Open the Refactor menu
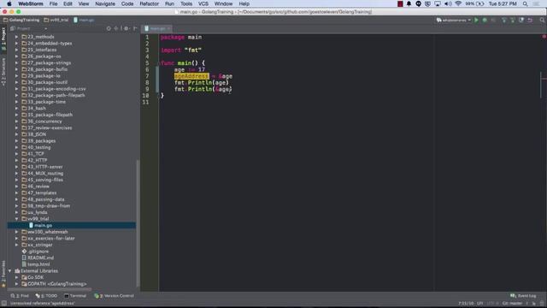This screenshot has height=308, width=547. 150,3
